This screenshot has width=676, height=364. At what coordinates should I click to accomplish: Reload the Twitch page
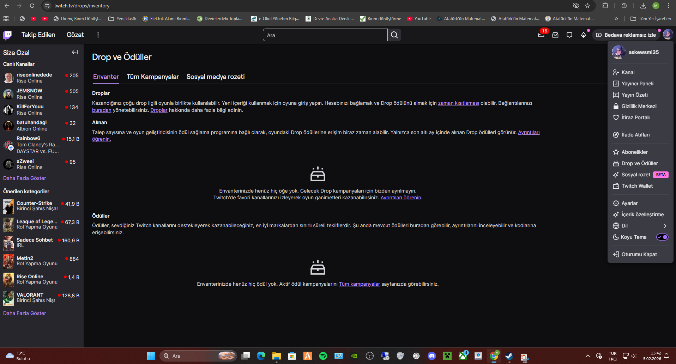coord(32,6)
